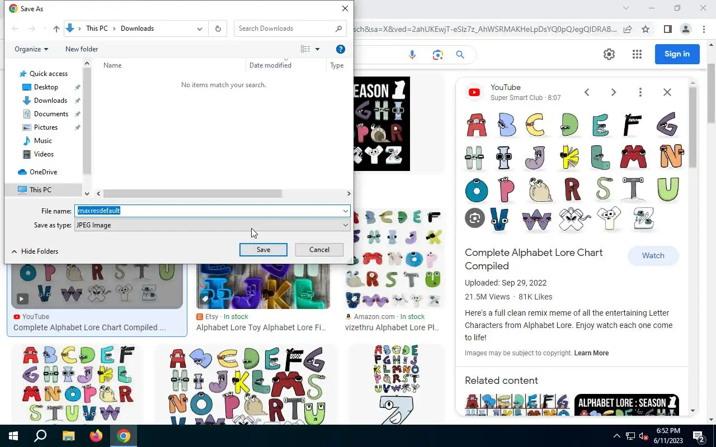Open Amazon vizethru Alphabet Lore result
Screen dimensions: 716x447
point(392,327)
